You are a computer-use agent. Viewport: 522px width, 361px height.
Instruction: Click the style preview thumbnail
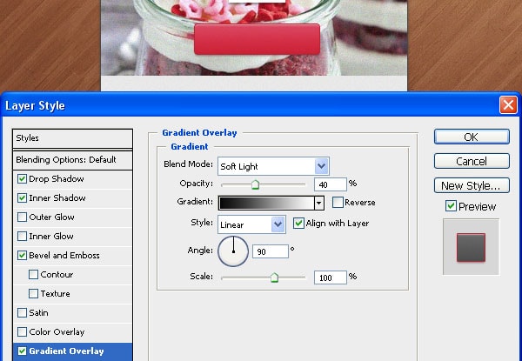click(x=471, y=247)
